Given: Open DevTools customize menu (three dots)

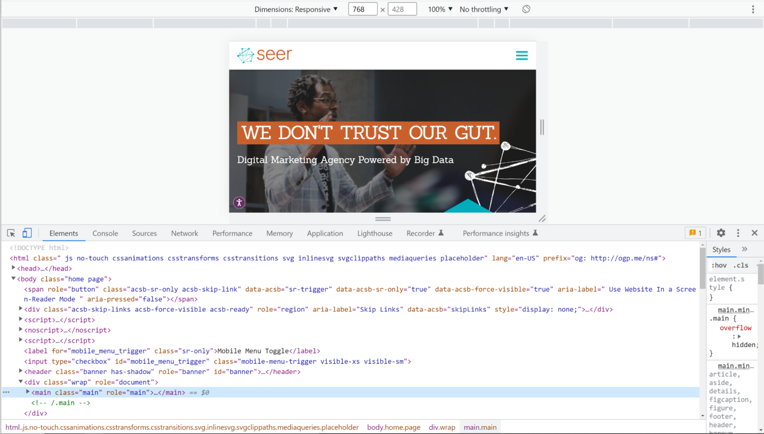Looking at the screenshot, I should (737, 233).
